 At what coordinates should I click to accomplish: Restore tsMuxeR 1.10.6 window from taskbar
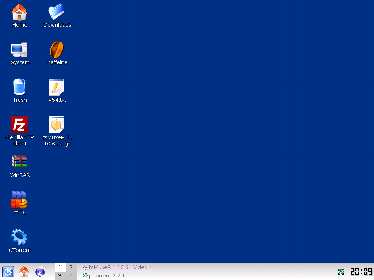coord(117,267)
